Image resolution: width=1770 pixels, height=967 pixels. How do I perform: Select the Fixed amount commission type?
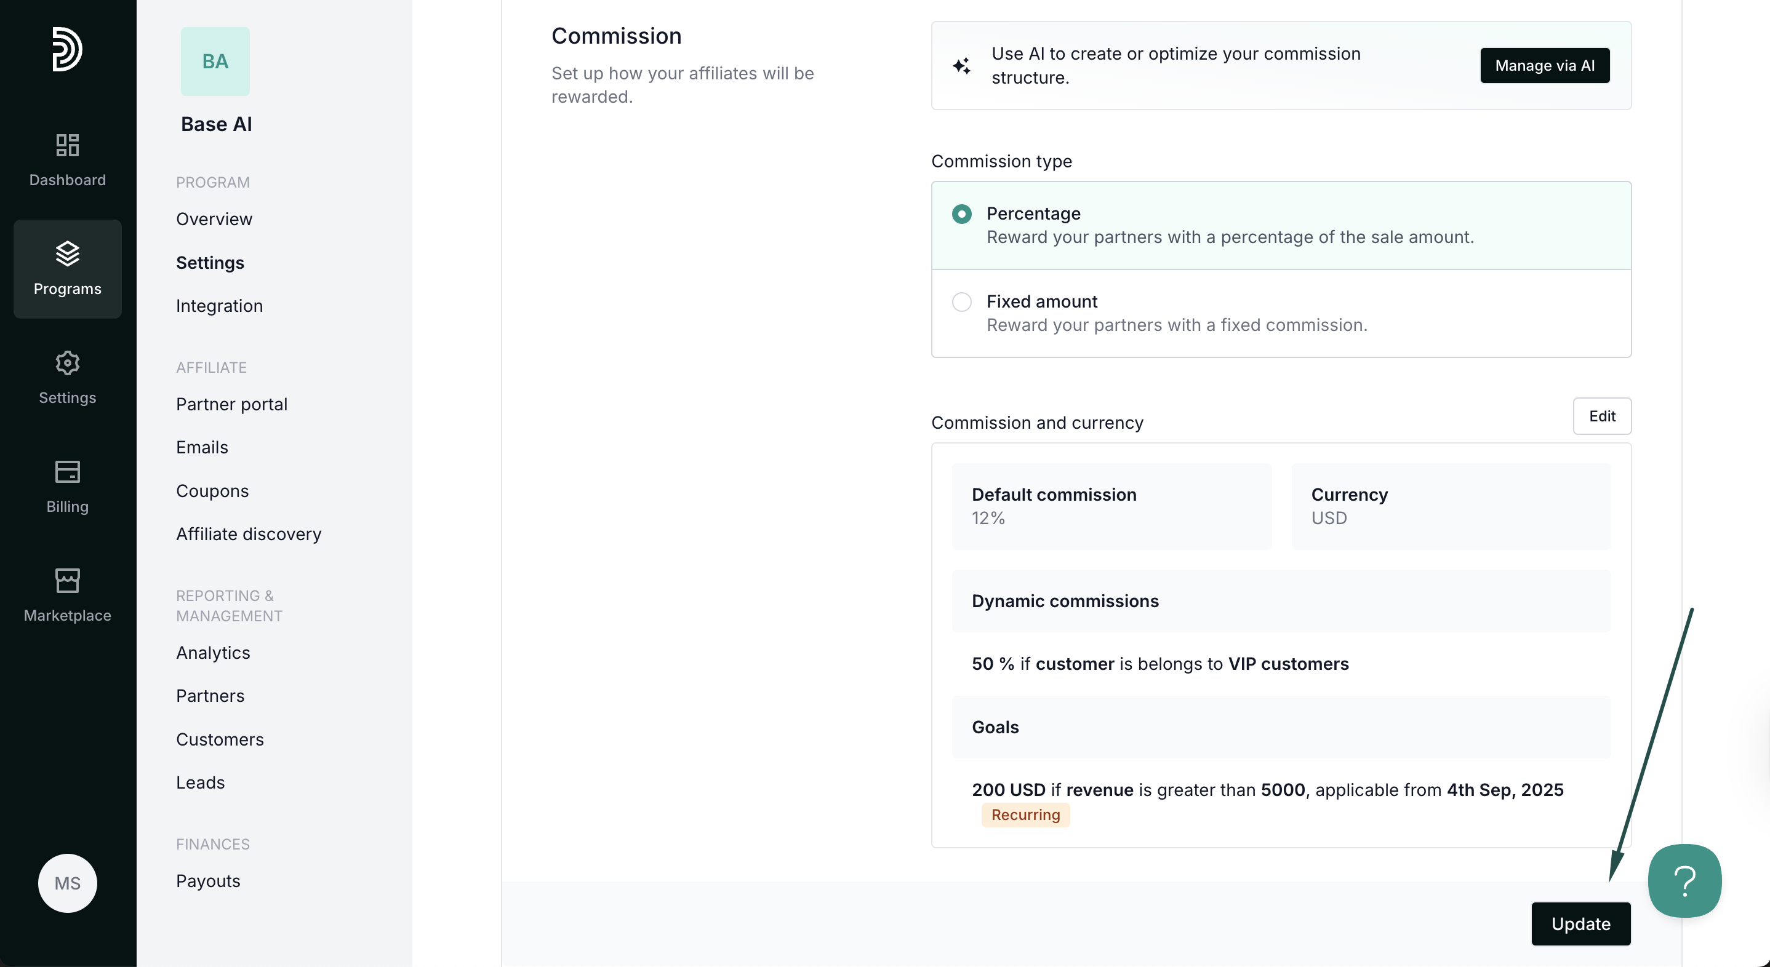tap(961, 302)
